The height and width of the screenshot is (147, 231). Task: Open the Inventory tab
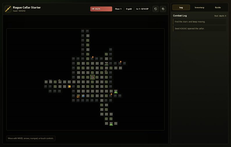(199, 8)
